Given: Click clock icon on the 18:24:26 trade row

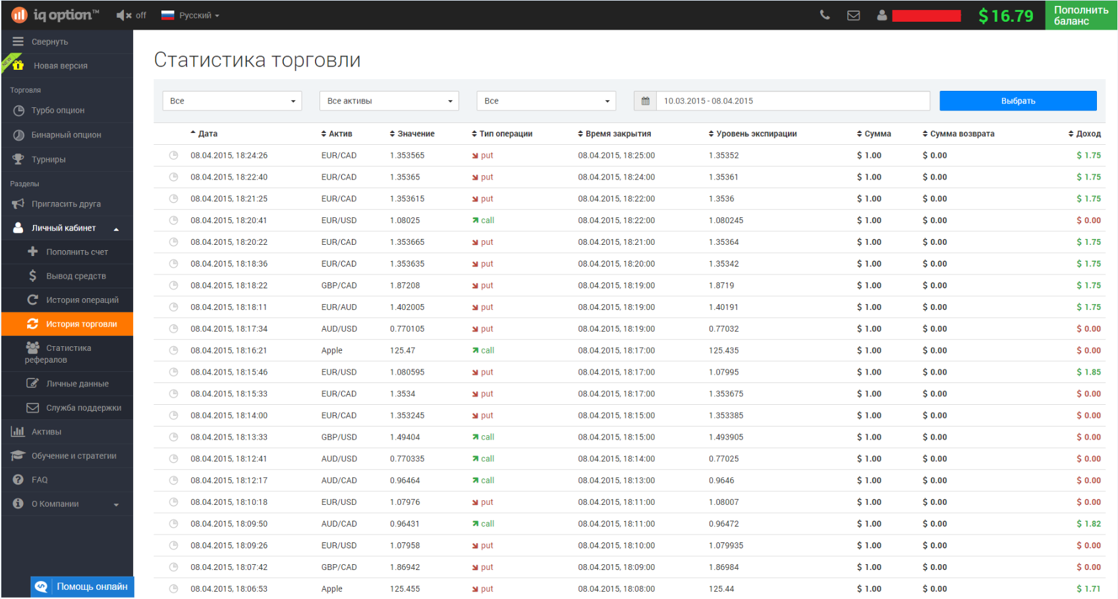Looking at the screenshot, I should click(x=173, y=155).
